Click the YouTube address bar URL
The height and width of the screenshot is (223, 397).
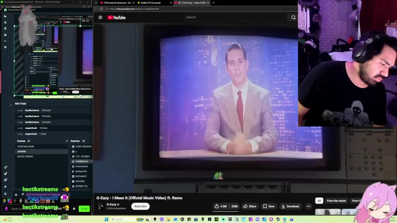click(x=134, y=9)
